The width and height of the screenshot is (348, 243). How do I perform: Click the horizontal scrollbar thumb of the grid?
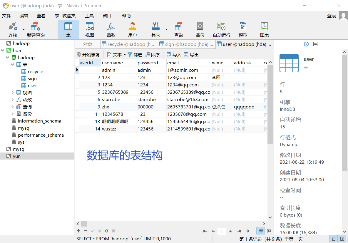pos(84,224)
